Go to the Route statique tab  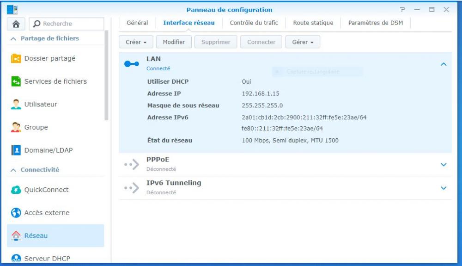pos(313,23)
